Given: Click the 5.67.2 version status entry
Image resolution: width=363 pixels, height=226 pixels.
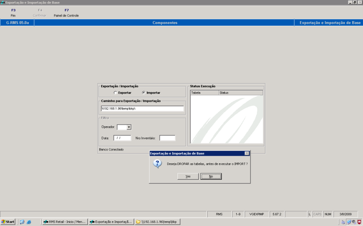Looking at the screenshot, I should pos(277,214).
